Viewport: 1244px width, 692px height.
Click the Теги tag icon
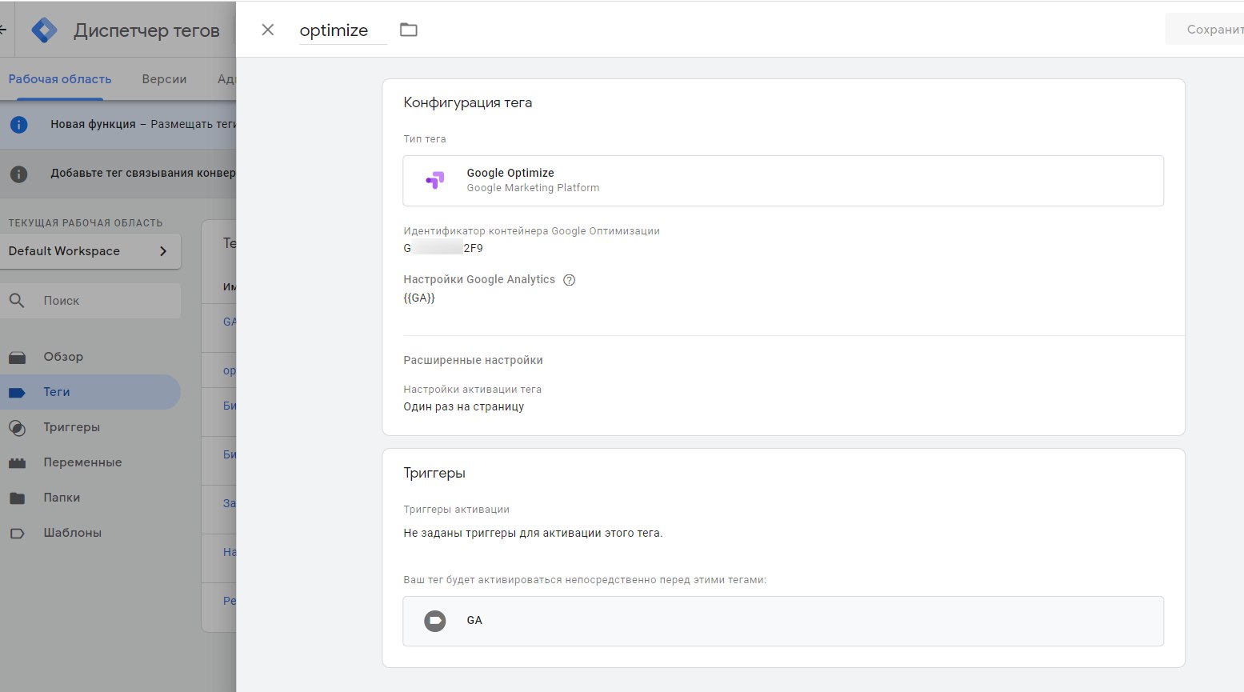tap(18, 392)
